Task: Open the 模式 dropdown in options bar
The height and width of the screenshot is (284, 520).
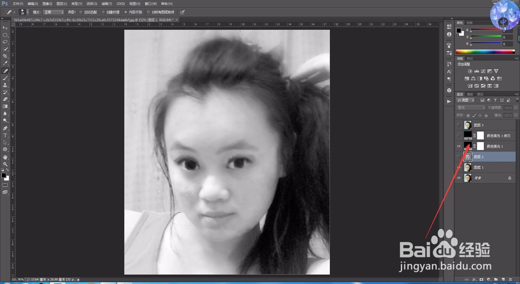Action: point(53,12)
